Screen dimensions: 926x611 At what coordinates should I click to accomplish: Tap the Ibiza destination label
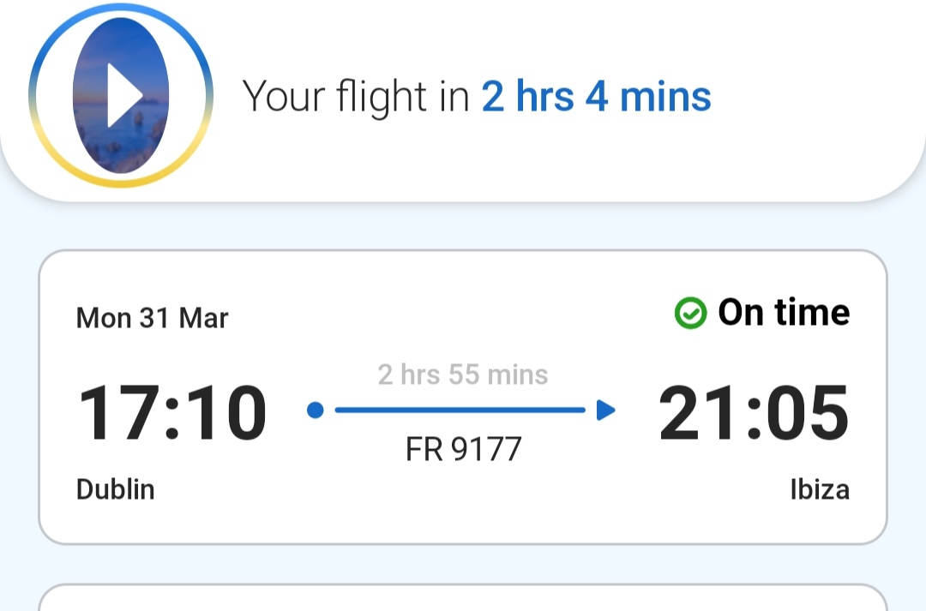point(820,489)
